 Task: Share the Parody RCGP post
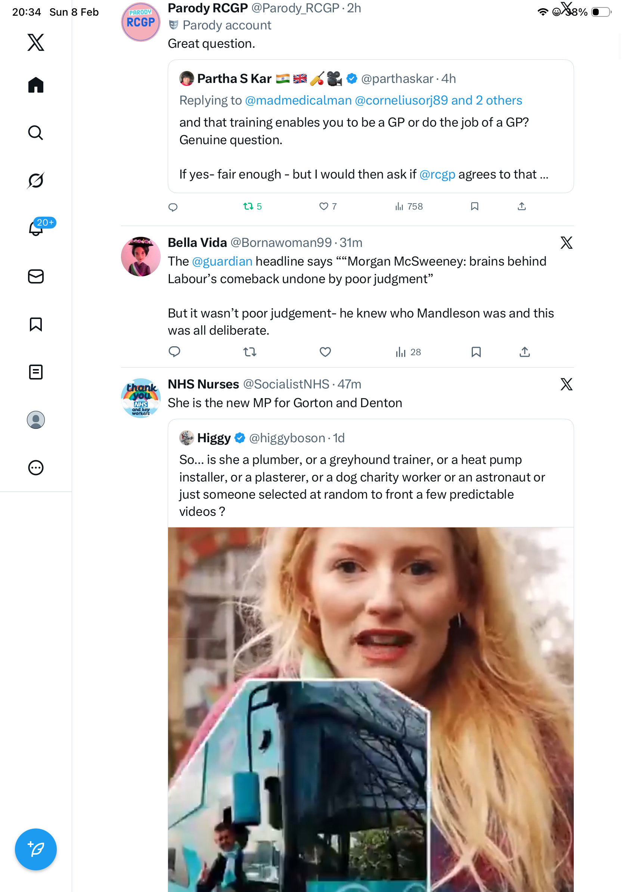pyautogui.click(x=522, y=206)
